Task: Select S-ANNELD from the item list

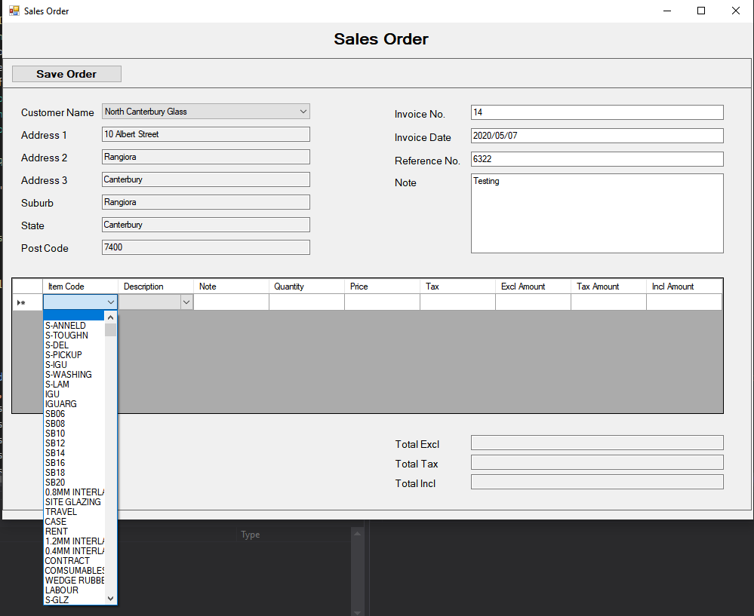Action: point(75,325)
